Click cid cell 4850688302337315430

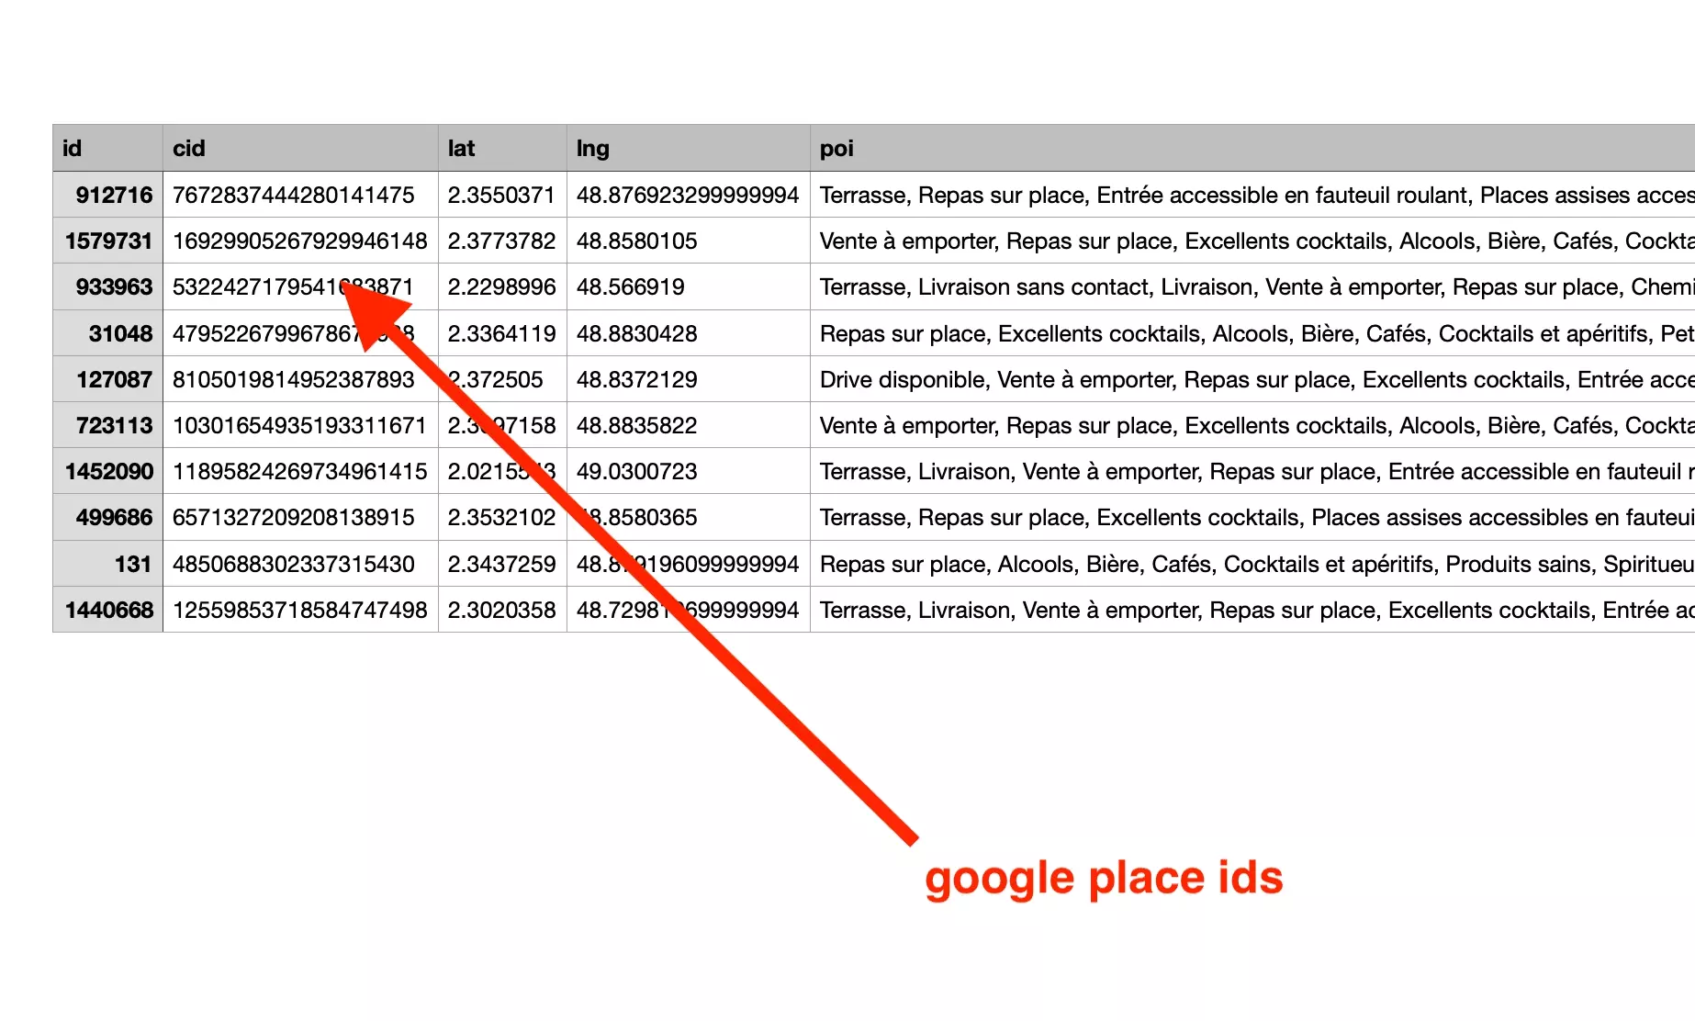pyautogui.click(x=294, y=564)
